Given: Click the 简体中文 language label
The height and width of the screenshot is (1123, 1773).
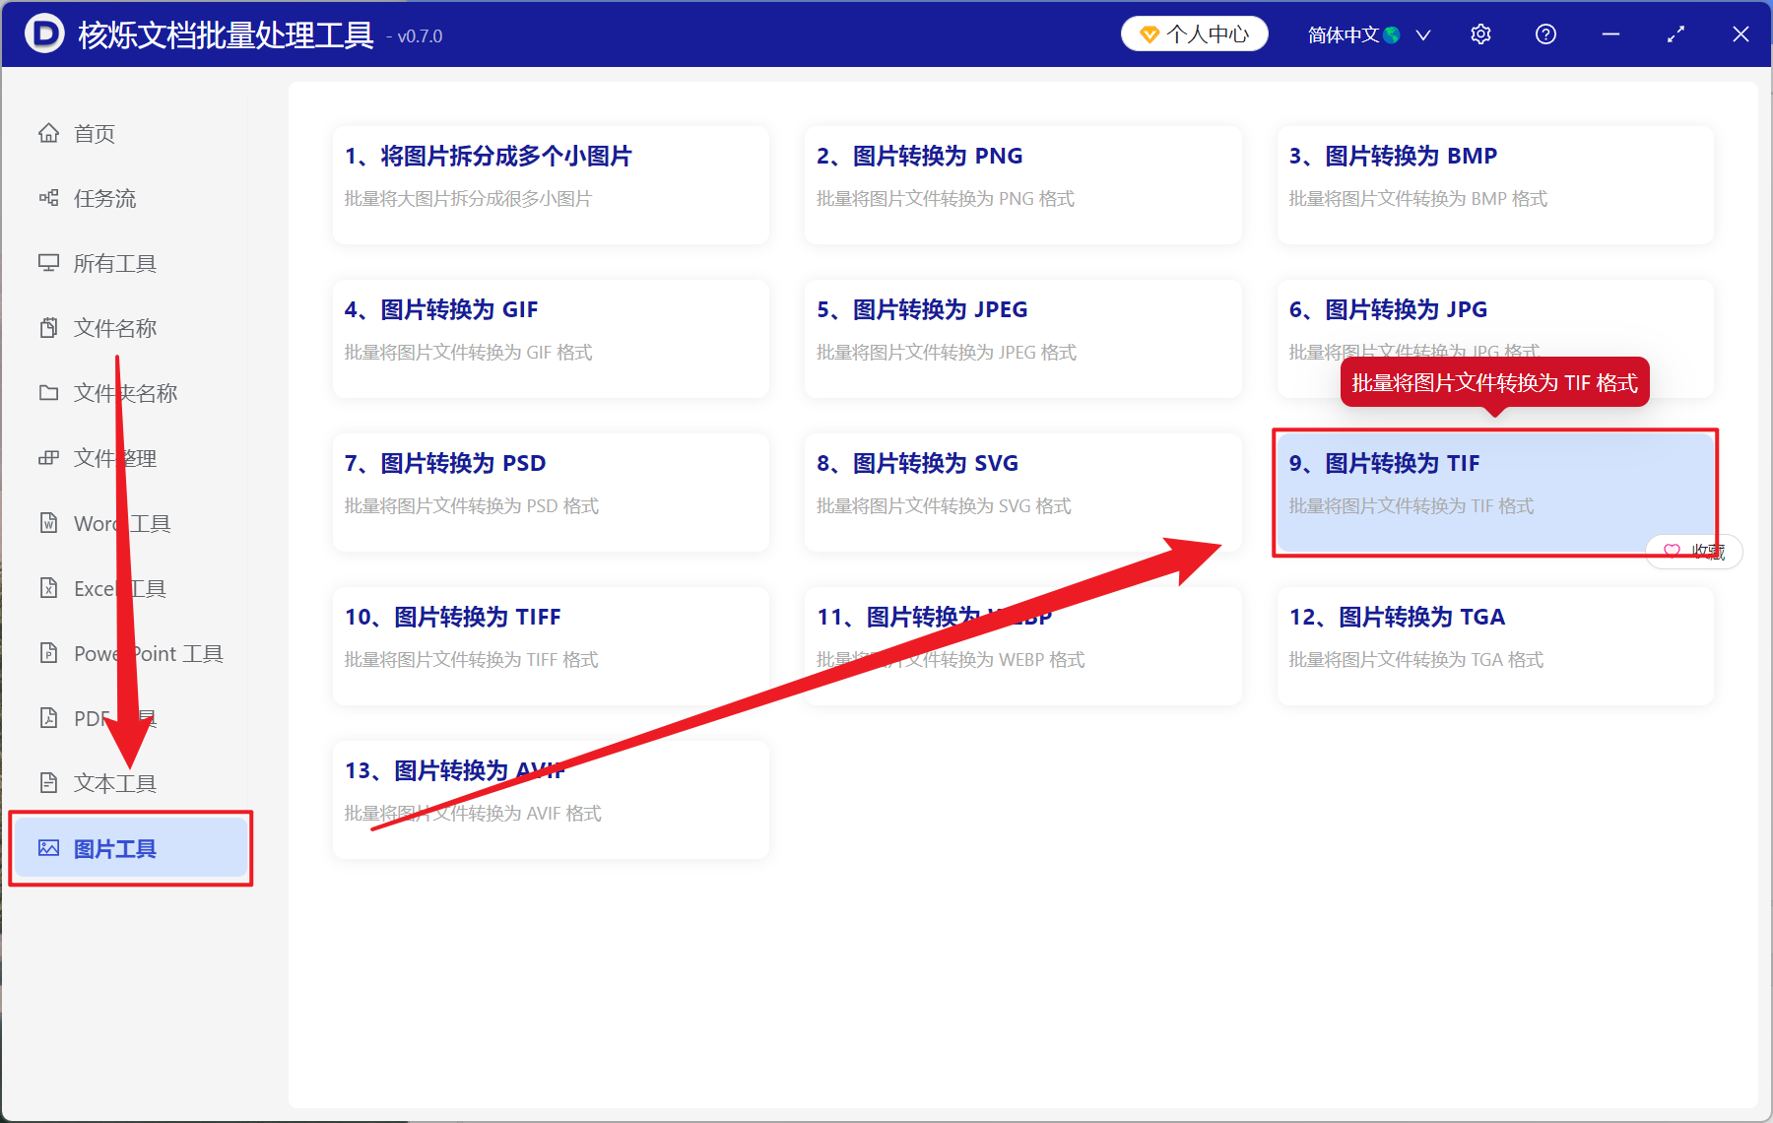Looking at the screenshot, I should 1344,35.
